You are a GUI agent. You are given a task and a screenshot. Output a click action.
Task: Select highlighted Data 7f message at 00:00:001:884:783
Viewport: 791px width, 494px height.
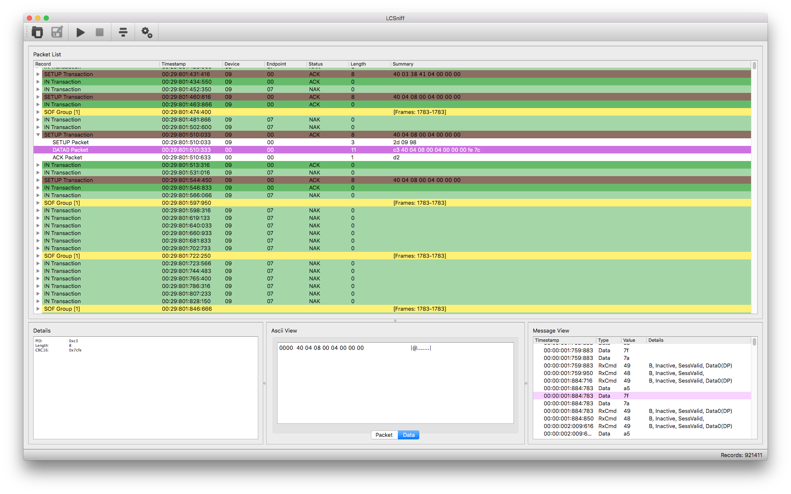(642, 396)
